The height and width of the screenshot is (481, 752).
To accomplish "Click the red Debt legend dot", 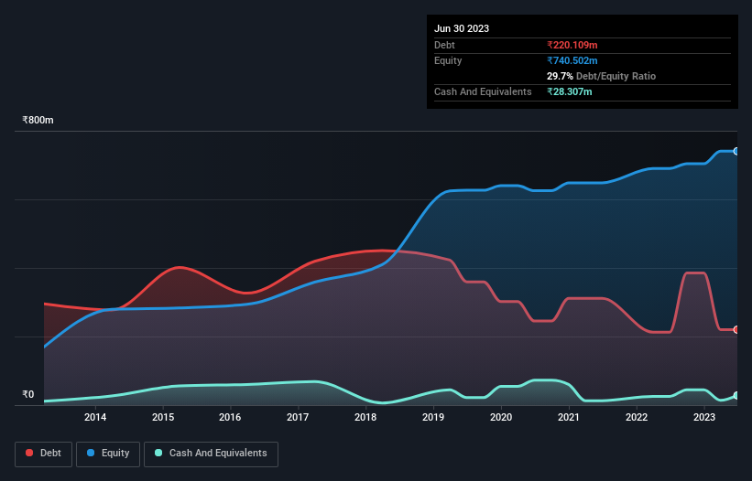I will [x=29, y=453].
